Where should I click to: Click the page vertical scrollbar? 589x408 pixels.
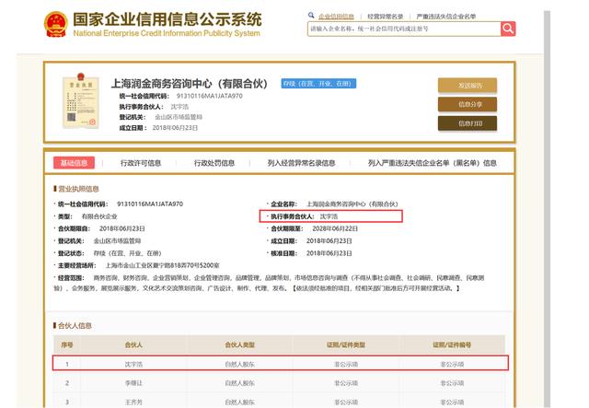(x=547, y=209)
